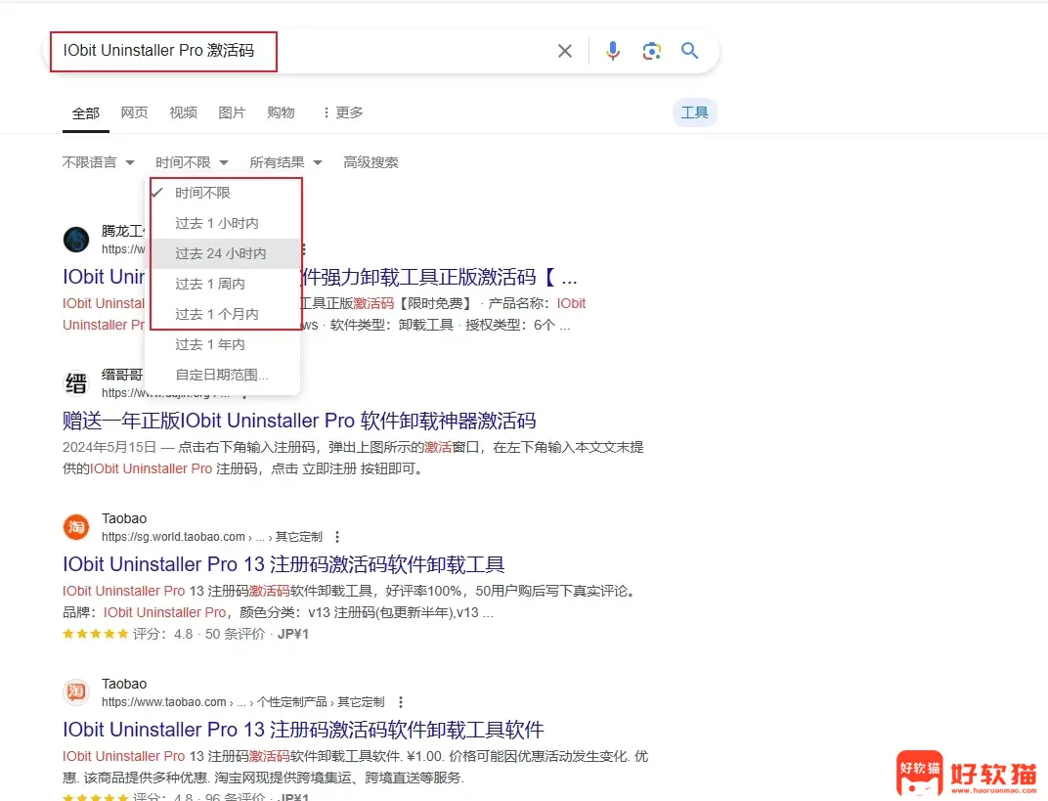This screenshot has width=1048, height=801.
Task: Clear the search box with the X icon
Action: coord(565,51)
